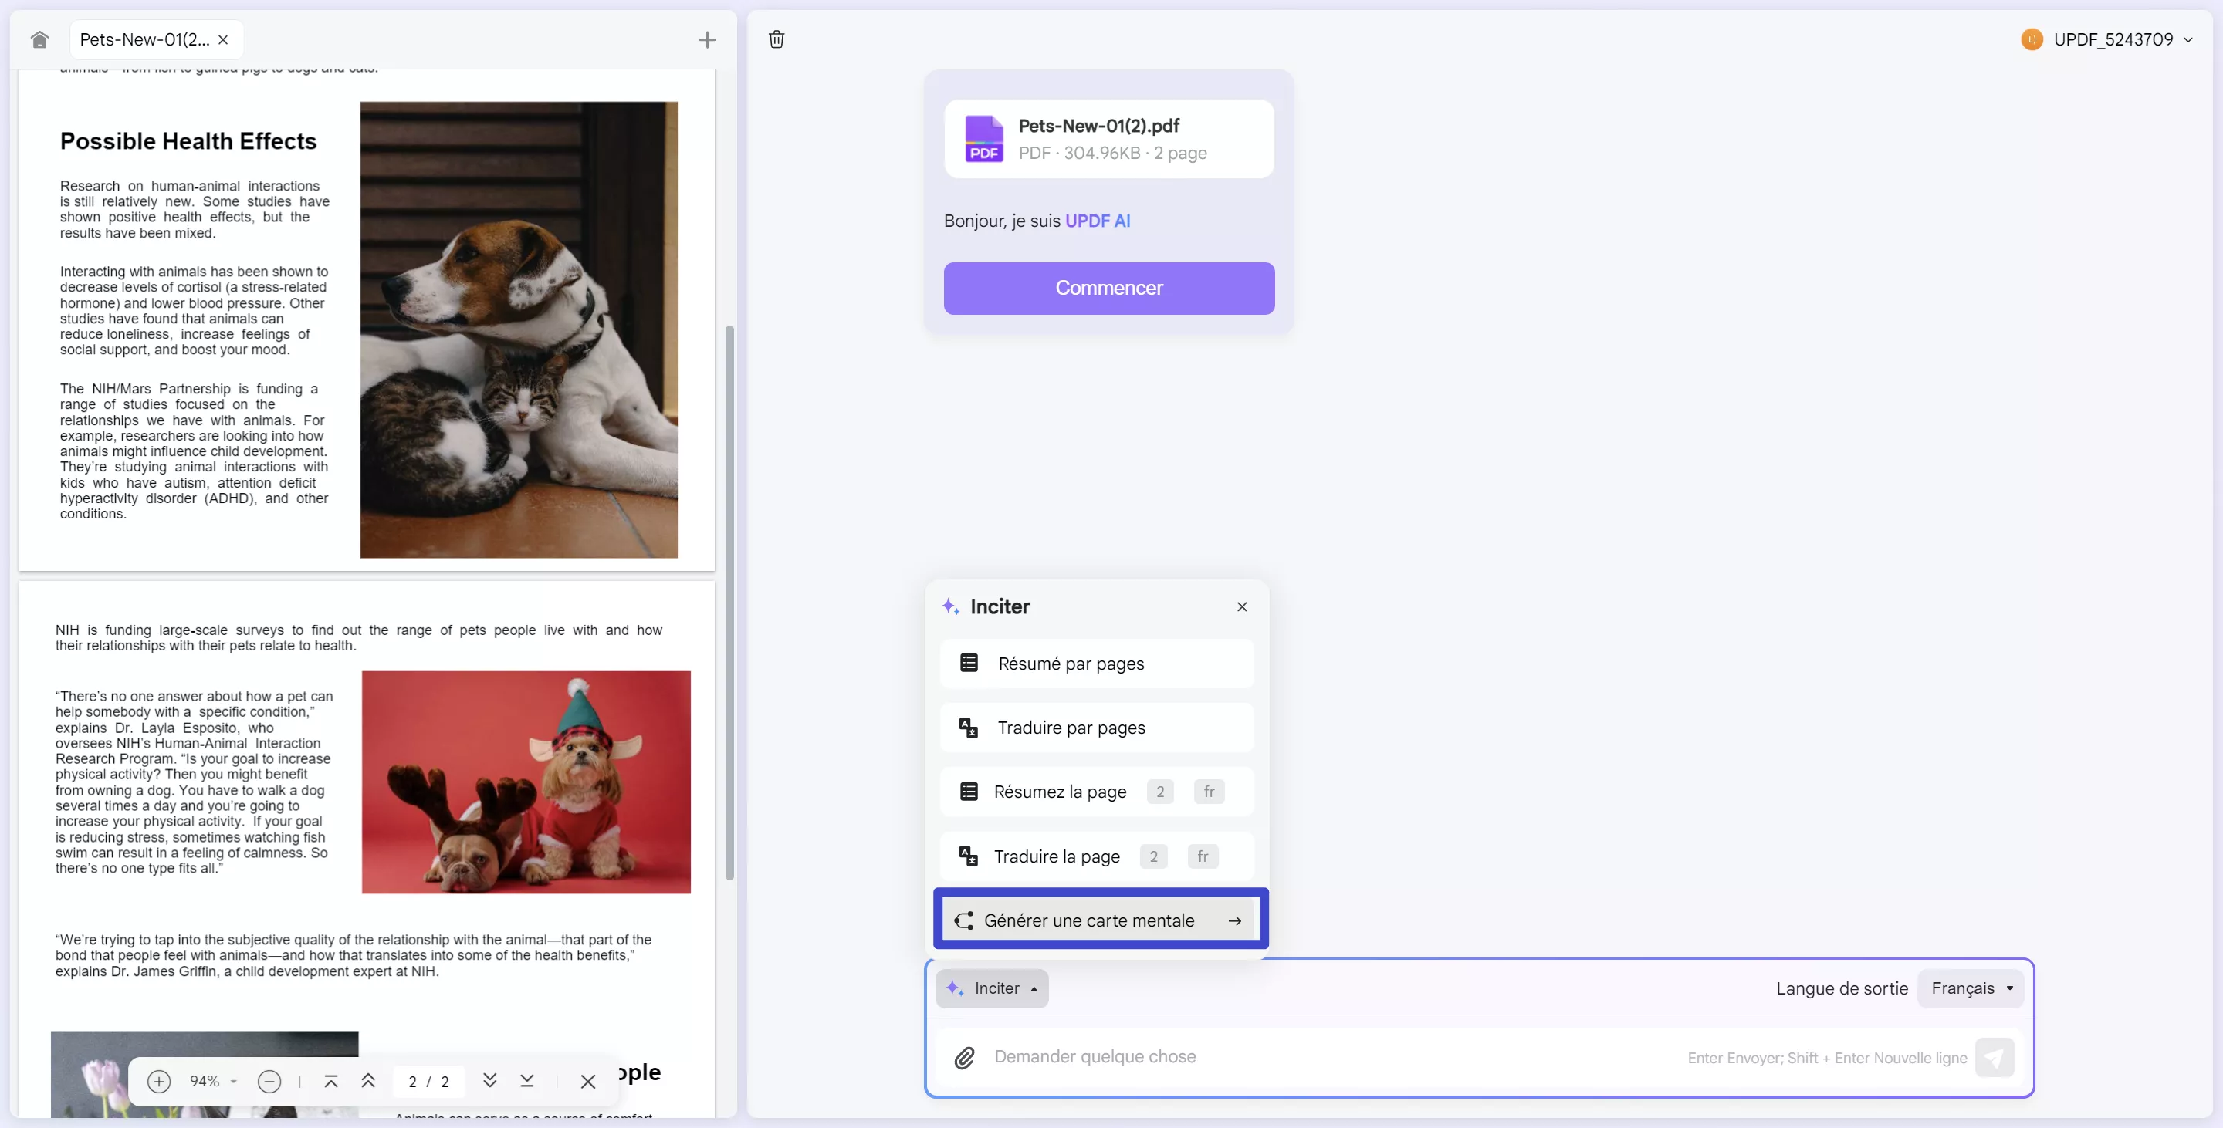This screenshot has height=1128, width=2223.
Task: Click the translate icon next to Traduire la page
Action: [968, 856]
